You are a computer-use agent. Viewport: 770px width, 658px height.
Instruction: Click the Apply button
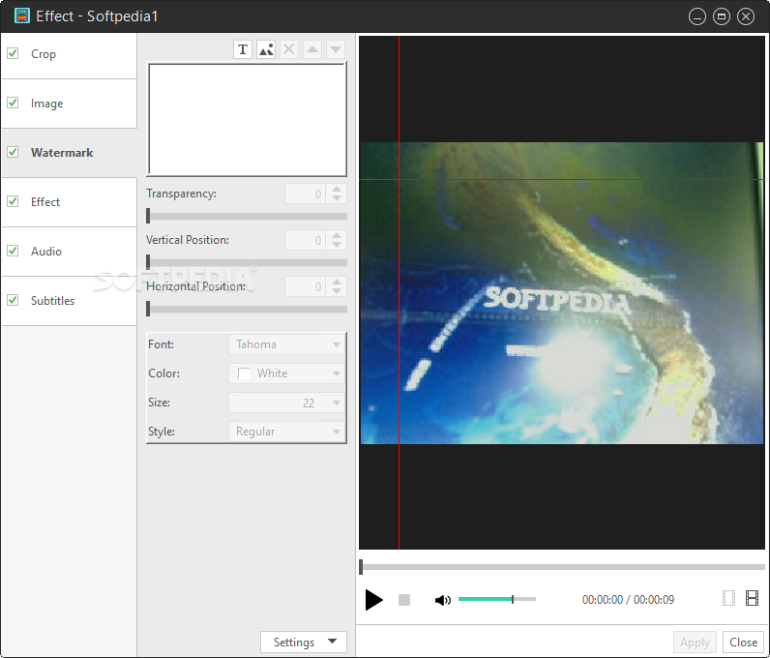(x=695, y=642)
